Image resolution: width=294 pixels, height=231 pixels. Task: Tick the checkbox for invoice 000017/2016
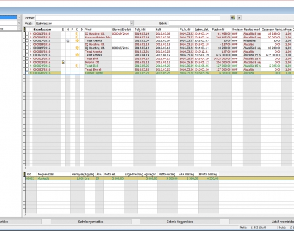pyautogui.click(x=27, y=41)
